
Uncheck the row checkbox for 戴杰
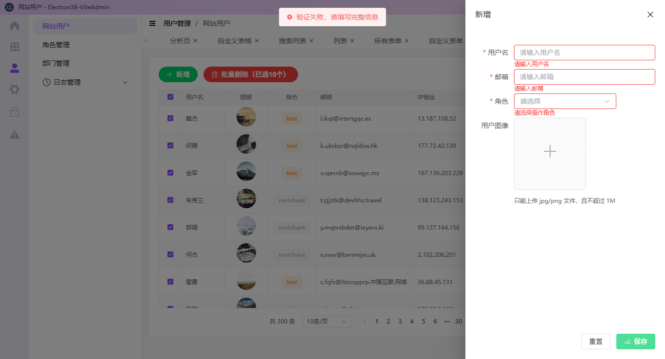[x=170, y=118]
